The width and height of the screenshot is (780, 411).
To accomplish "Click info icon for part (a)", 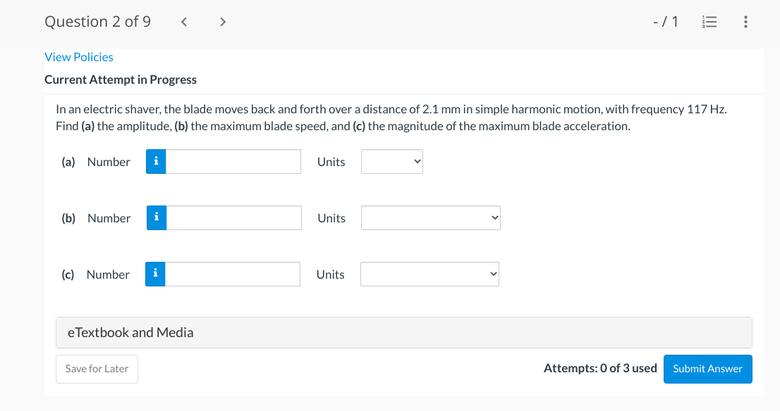I will (156, 162).
